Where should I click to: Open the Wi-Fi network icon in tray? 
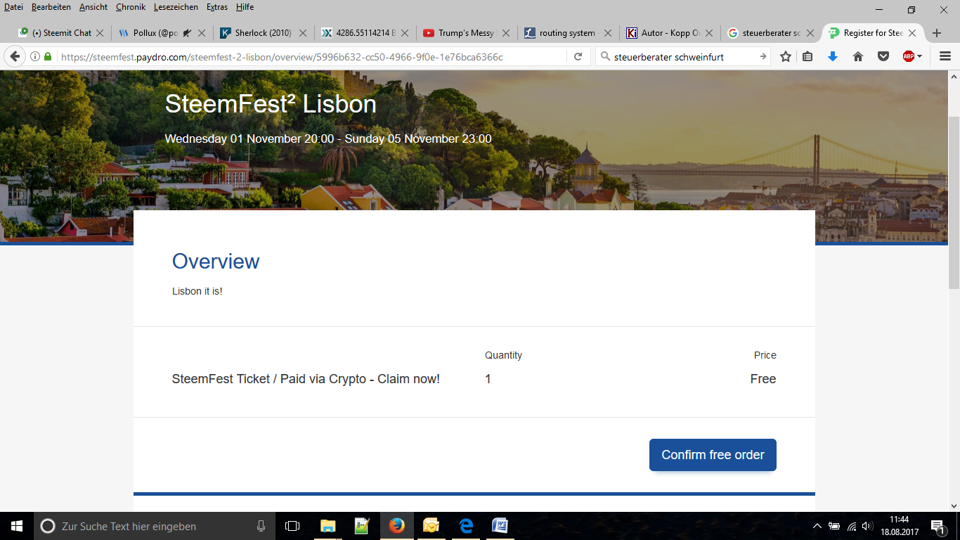pyautogui.click(x=852, y=526)
